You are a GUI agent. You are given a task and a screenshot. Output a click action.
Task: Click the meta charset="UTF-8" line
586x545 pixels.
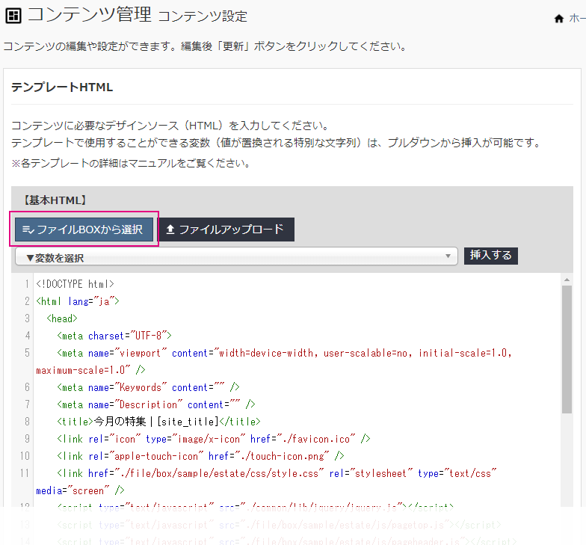pyautogui.click(x=114, y=336)
